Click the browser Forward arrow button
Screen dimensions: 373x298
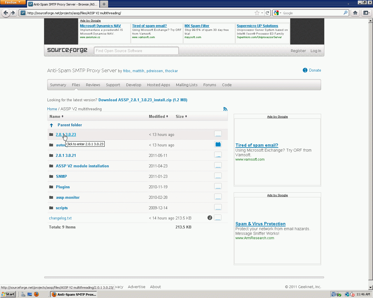13,13
